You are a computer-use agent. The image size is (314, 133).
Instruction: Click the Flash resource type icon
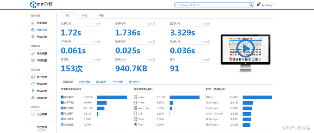click(135, 125)
